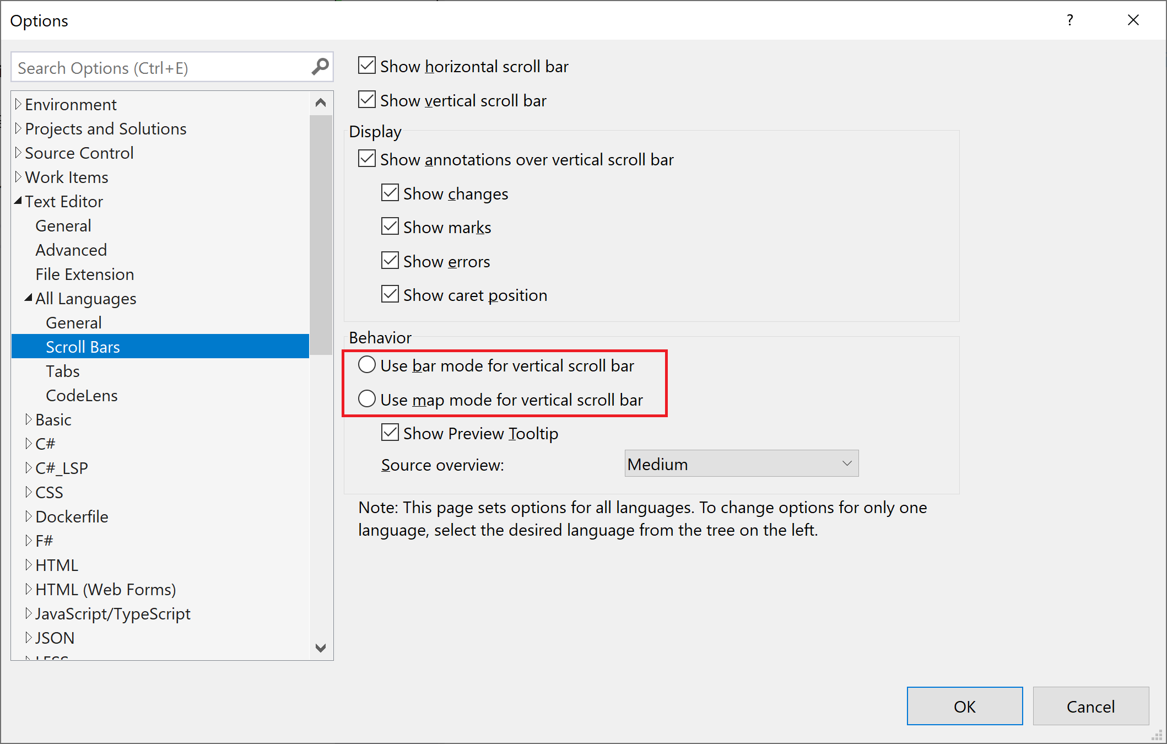Disable Show Preview Tooltip checkbox

[x=390, y=433]
